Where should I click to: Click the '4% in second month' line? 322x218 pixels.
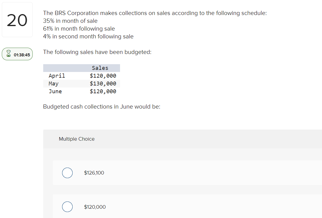(88, 37)
